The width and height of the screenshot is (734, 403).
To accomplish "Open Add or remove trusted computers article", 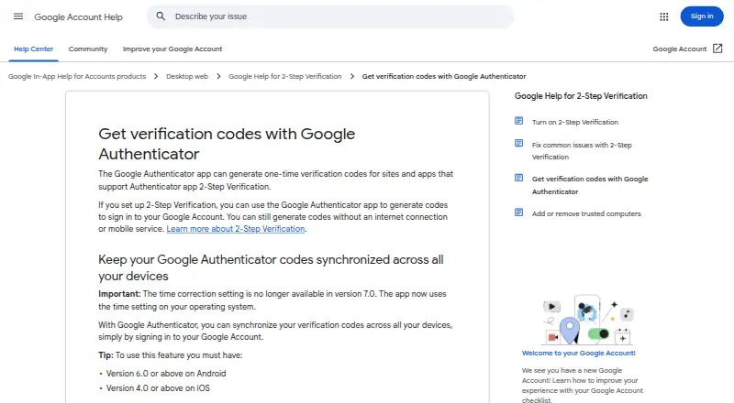I will click(x=586, y=213).
